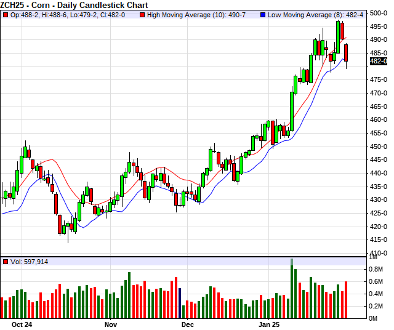Viewport: 394px width, 330px height.
Task: Click the Nov date axis label
Action: [110, 324]
